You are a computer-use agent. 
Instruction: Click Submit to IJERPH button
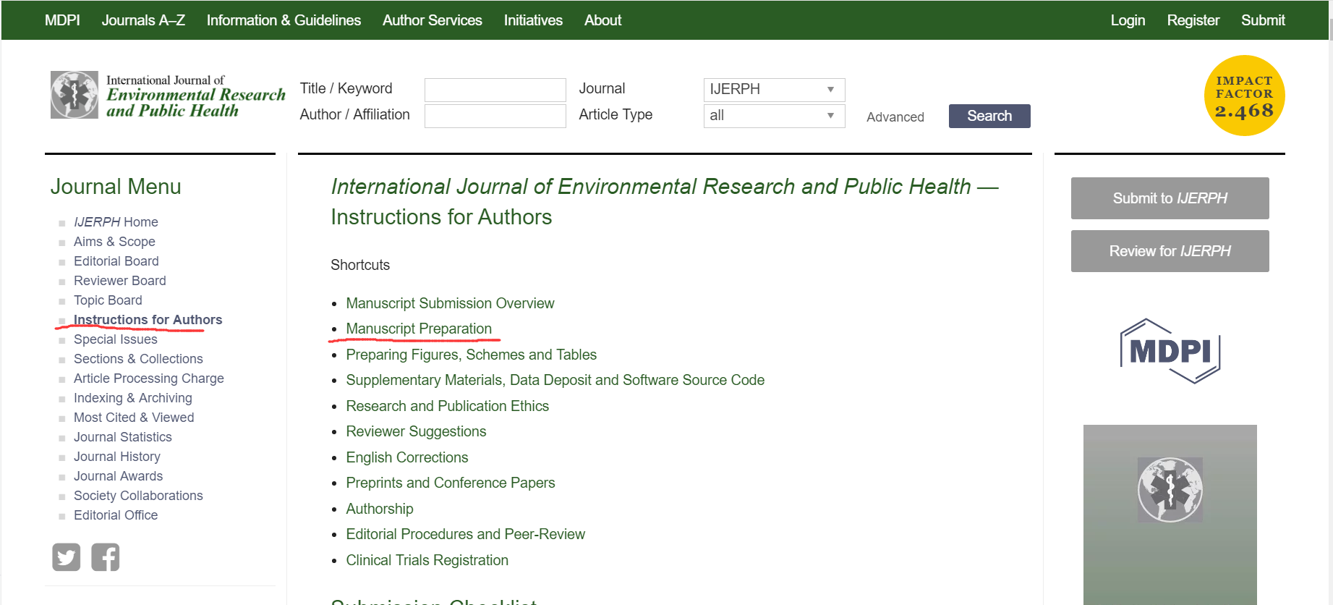1170,198
